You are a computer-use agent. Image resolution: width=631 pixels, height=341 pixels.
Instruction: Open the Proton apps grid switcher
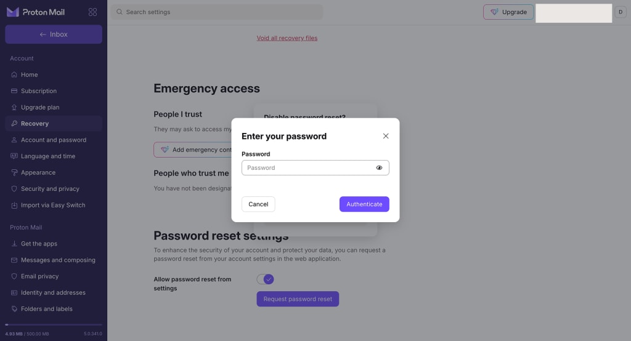coord(92,12)
